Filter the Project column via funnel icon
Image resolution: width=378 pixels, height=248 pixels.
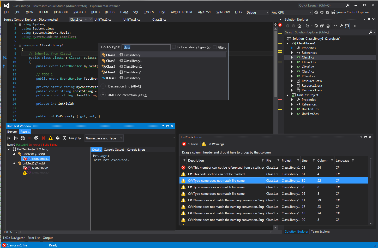[298, 160]
